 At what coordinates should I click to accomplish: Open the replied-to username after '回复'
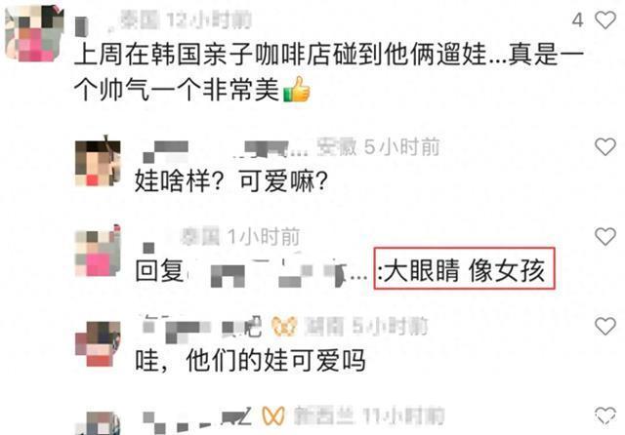[277, 271]
